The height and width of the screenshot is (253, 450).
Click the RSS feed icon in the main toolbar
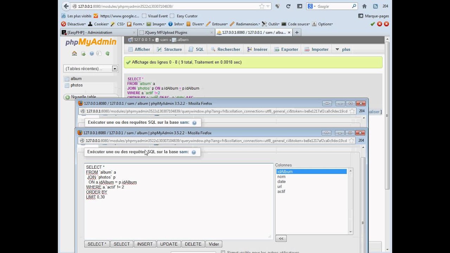(375, 6)
